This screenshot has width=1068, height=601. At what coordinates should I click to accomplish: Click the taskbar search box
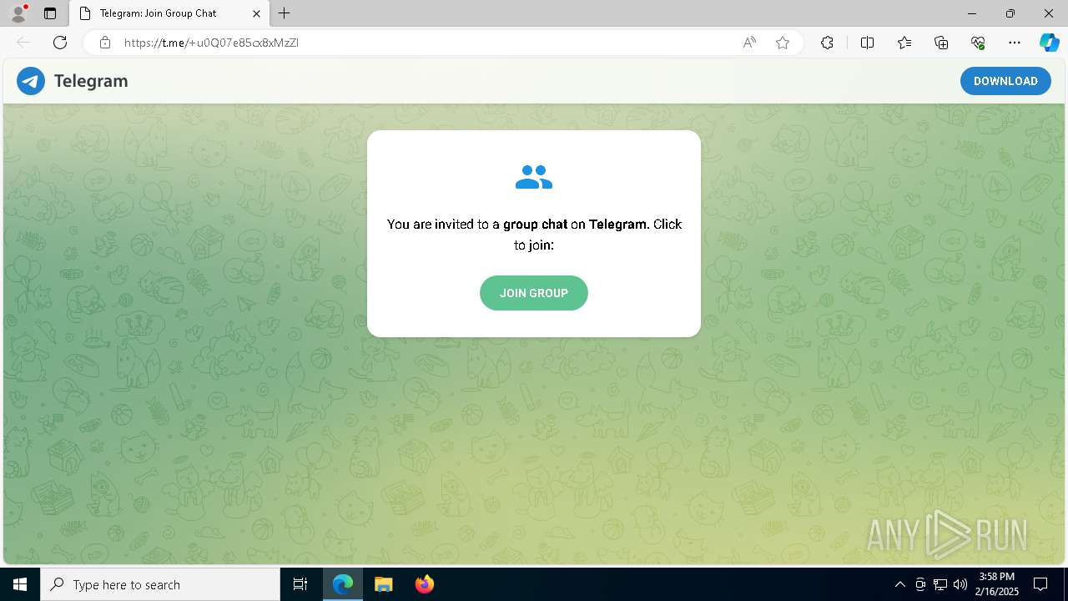tap(160, 584)
